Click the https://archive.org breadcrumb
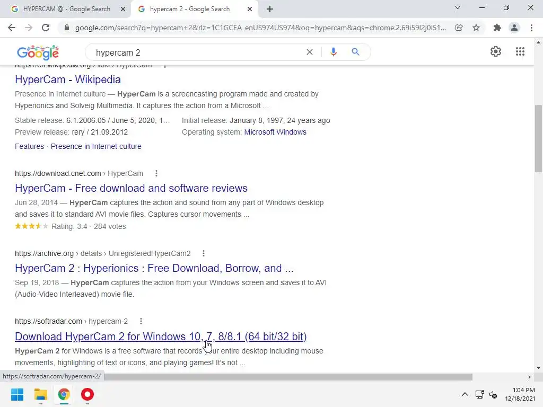 [45, 253]
